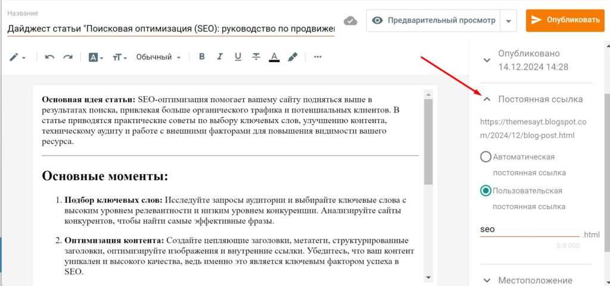Click the editor scrollbar up arrow
This screenshot has width=610, height=286.
pos(428,95)
